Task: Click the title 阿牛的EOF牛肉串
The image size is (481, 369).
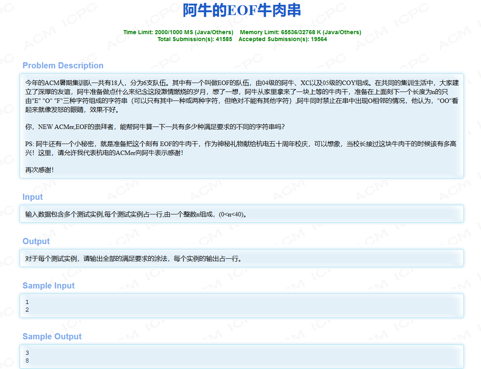Action: tap(242, 10)
